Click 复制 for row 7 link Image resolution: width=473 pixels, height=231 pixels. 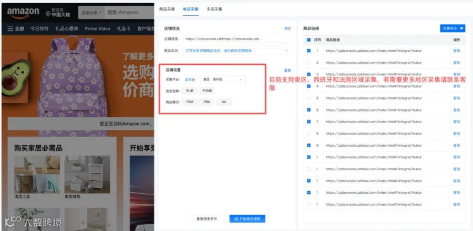coord(457,122)
